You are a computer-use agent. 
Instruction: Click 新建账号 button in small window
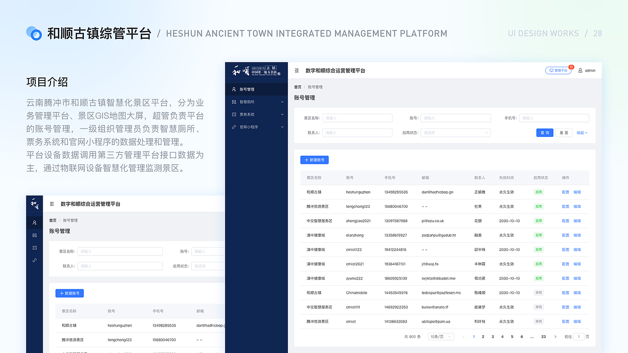click(x=70, y=293)
